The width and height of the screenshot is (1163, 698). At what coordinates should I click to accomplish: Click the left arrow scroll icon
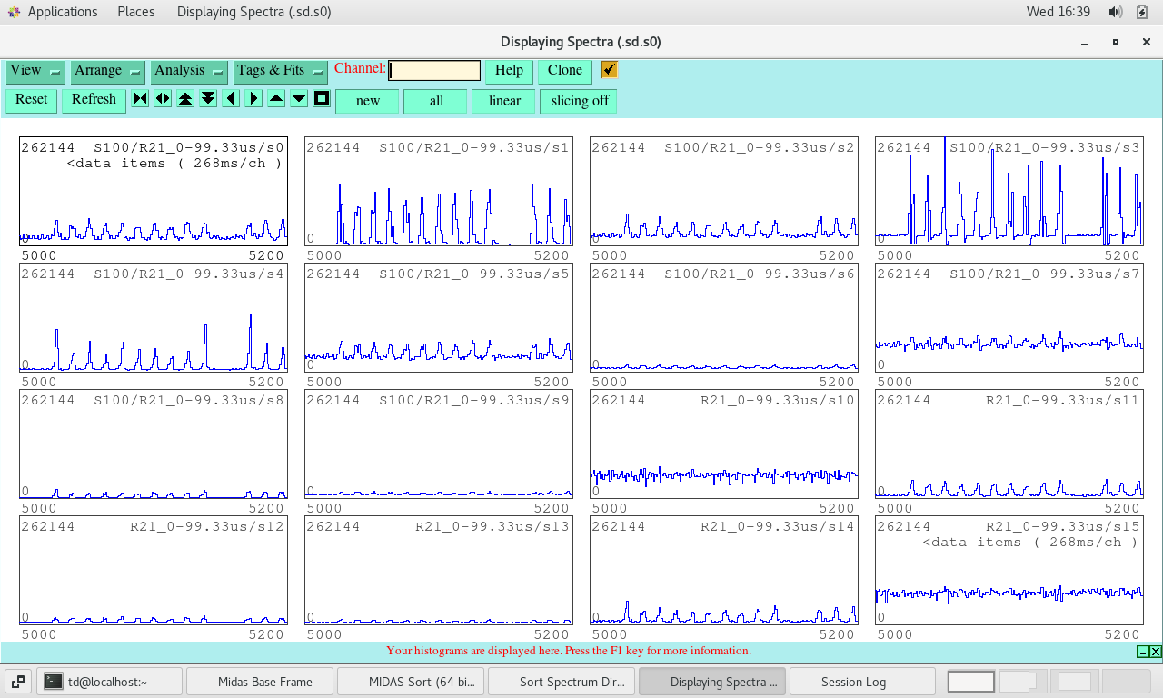point(231,99)
